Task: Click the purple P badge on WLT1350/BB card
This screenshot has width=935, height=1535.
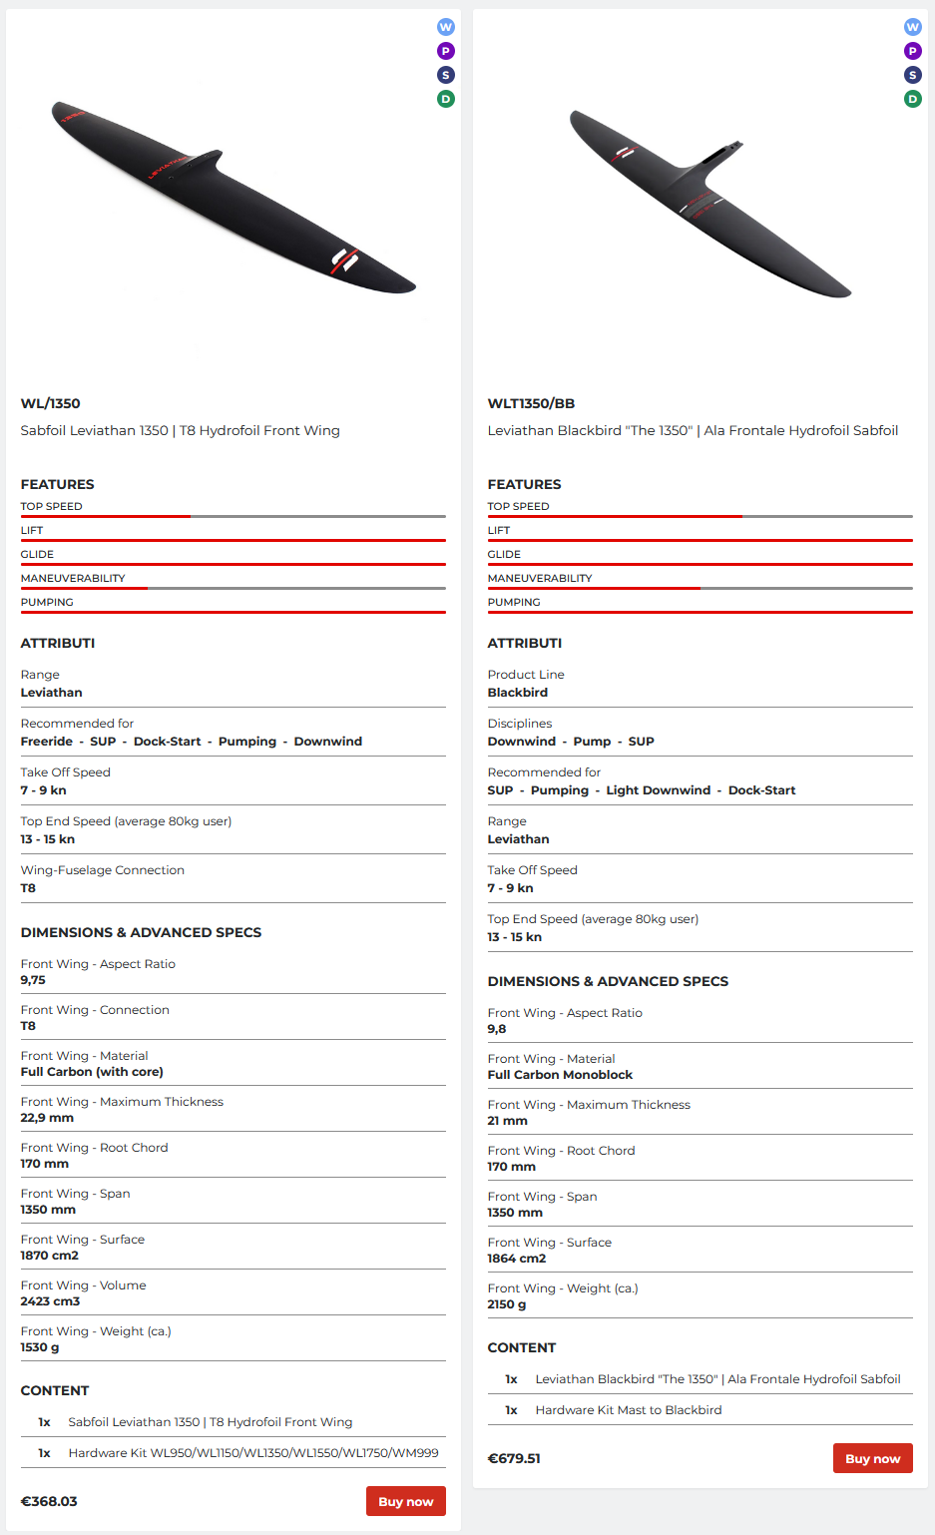Action: click(x=913, y=51)
